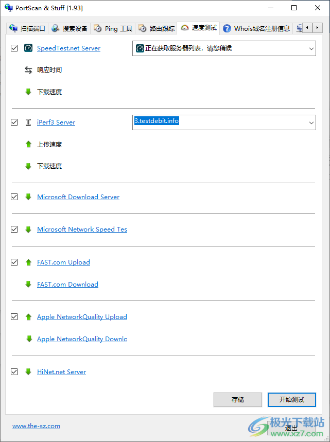Open the Ping 工具 tab
Image resolution: width=330 pixels, height=442 pixels.
pos(113,28)
